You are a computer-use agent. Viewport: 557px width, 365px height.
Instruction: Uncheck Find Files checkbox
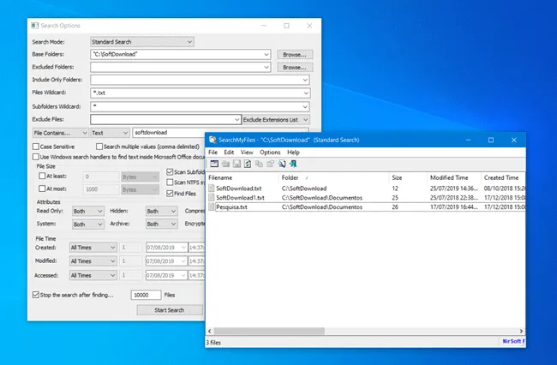point(170,194)
